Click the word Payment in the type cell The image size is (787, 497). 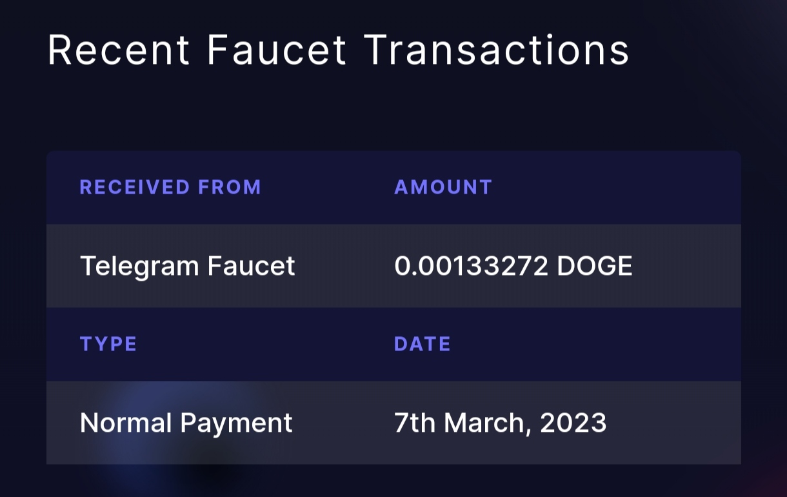click(236, 424)
